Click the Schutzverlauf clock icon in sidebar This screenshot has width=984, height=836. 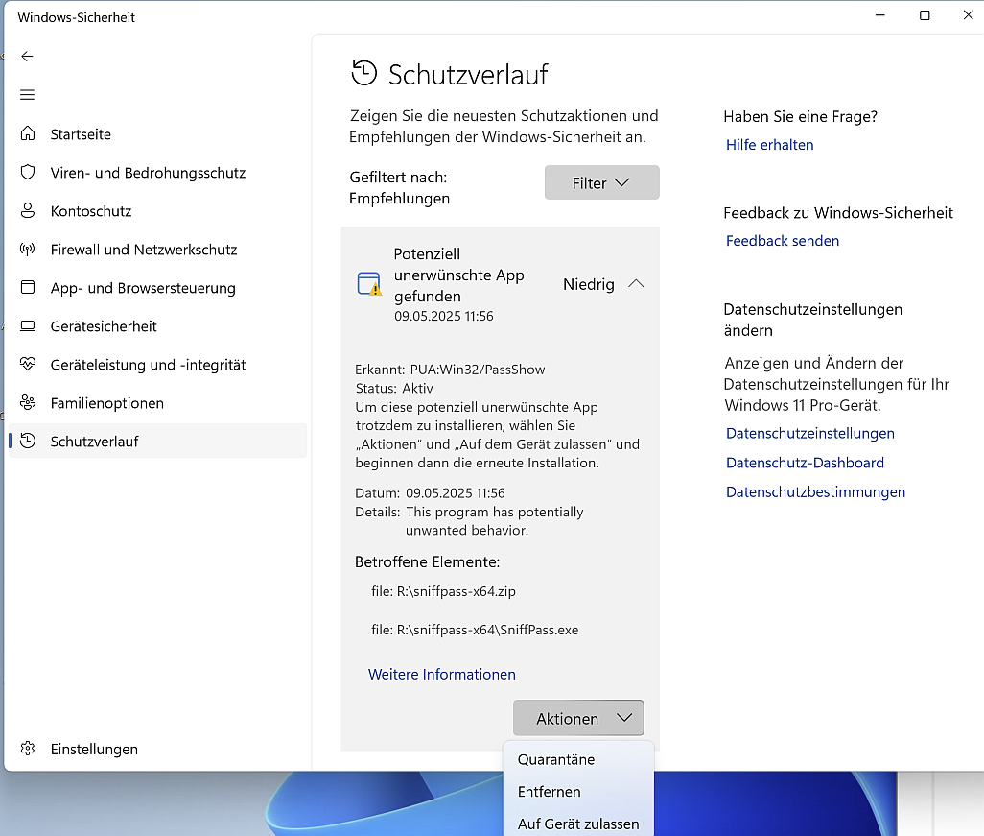click(28, 441)
